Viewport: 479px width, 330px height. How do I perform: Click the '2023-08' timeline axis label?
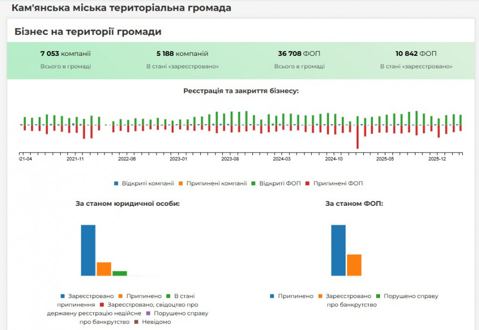tap(230, 159)
